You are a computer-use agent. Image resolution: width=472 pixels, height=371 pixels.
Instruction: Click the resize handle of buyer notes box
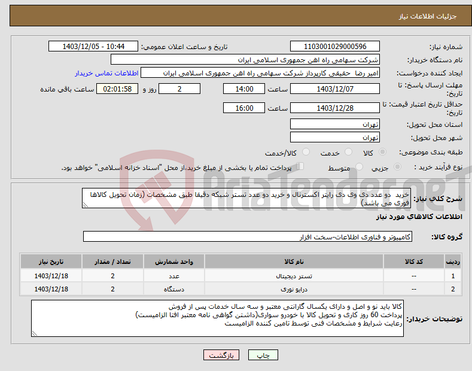coord(34,333)
